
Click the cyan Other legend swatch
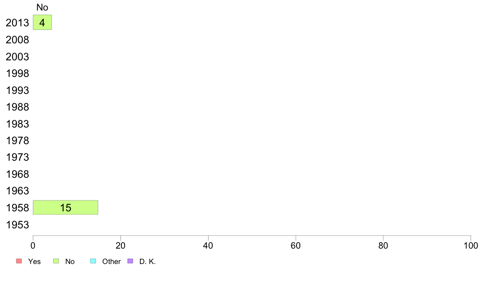tap(93, 261)
